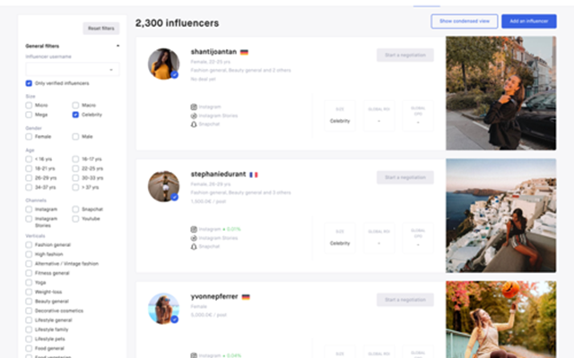Open stephaniedurant profile name link
The width and height of the screenshot is (574, 358).
click(x=218, y=175)
